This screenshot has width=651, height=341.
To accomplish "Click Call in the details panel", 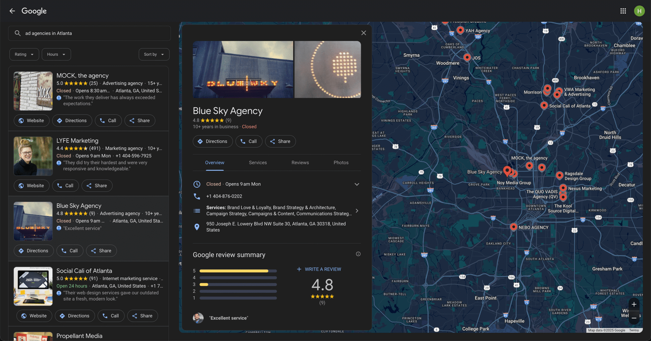I will [x=249, y=141].
